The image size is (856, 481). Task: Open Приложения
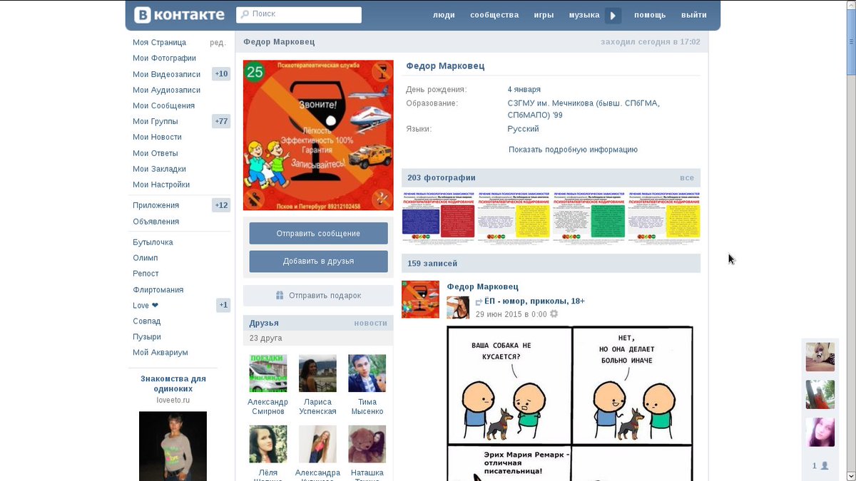click(x=156, y=205)
